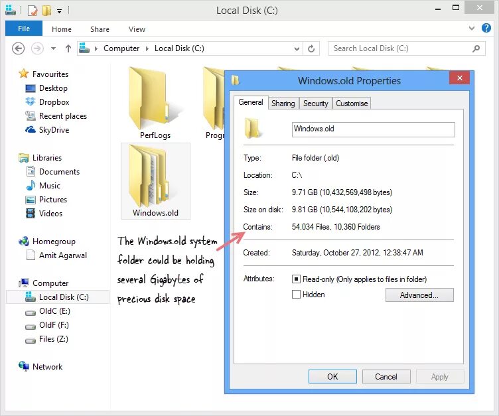This screenshot has height=416, width=499.
Task: Click the folder icon in Properties title bar
Action: [235, 80]
